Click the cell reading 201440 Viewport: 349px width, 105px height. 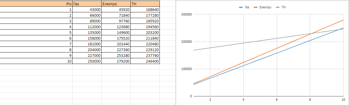coord(116,44)
